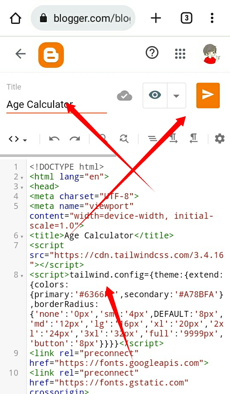This screenshot has width=230, height=394.
Task: Open the Google apps grid
Action: (180, 54)
